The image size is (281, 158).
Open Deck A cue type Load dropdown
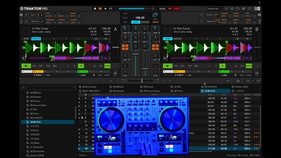[83, 75]
